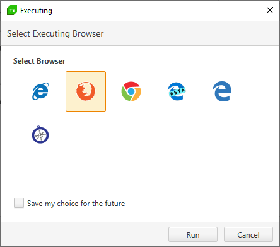Choose the legacy Microsoft Edge icon

click(x=222, y=91)
